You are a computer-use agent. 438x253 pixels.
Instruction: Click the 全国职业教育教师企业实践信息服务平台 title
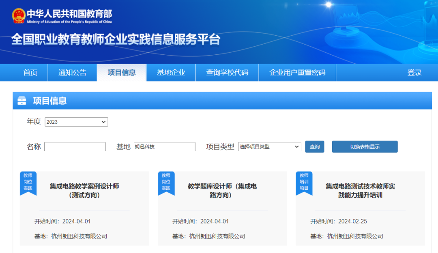coord(116,39)
